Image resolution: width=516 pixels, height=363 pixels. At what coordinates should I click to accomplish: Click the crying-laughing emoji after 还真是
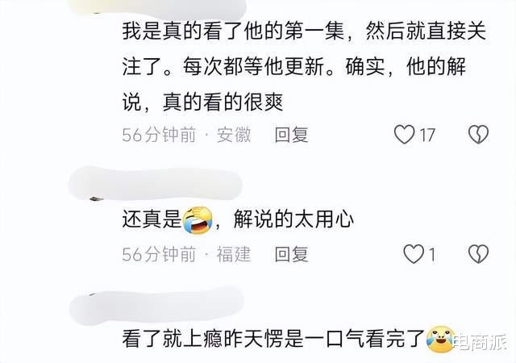click(198, 220)
